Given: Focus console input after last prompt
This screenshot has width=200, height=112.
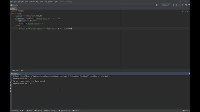Looking at the screenshot, I should [34, 84].
